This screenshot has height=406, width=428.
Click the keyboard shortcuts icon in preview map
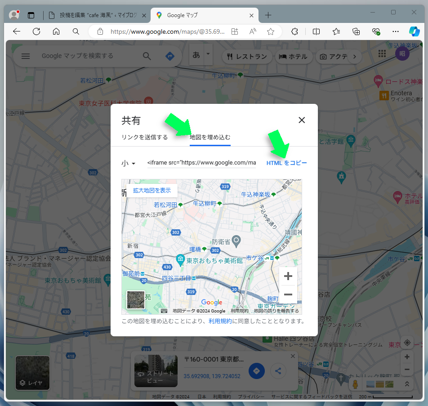point(164,311)
